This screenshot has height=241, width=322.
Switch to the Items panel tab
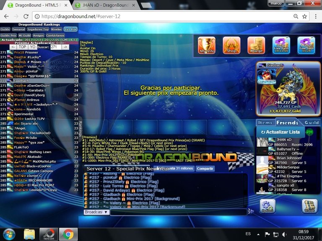tap(265, 123)
